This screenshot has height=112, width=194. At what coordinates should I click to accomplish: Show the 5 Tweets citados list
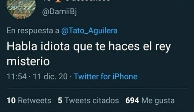pyautogui.click(x=88, y=100)
